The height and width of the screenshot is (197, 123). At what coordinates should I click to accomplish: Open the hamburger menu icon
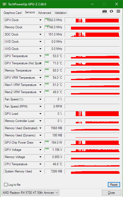coord(118,11)
